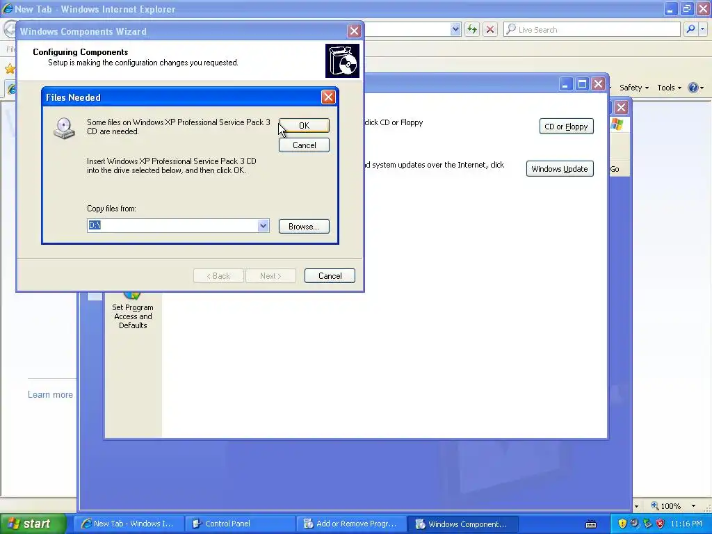Maximize the Add or Remove Programs window
This screenshot has width=712, height=534.
[x=582, y=84]
